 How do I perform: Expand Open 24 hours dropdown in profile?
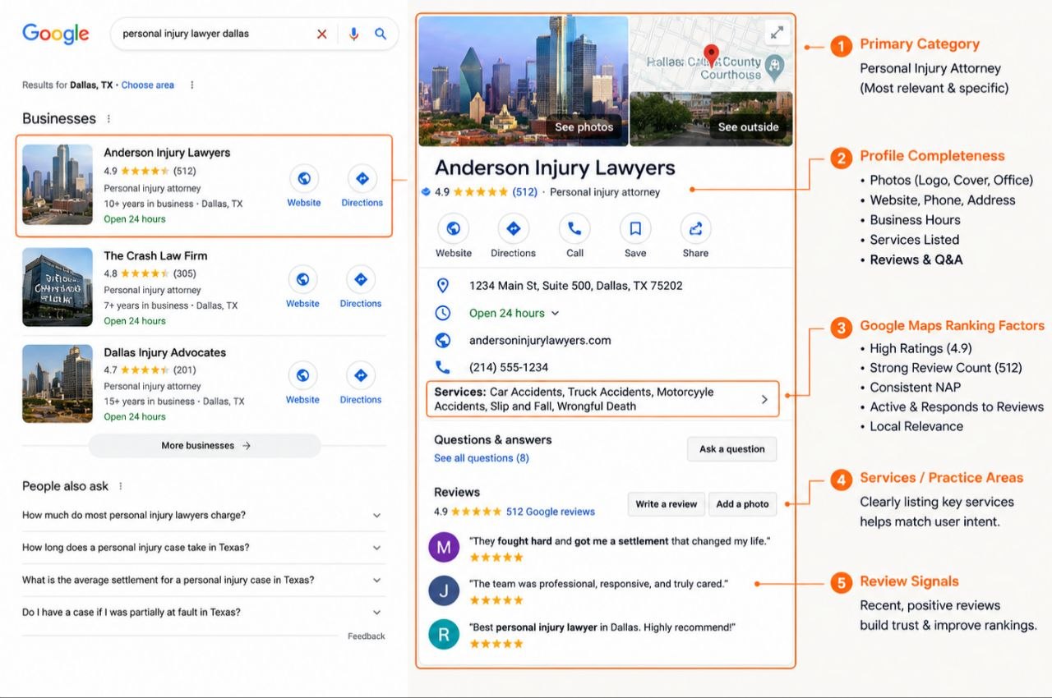pyautogui.click(x=555, y=313)
